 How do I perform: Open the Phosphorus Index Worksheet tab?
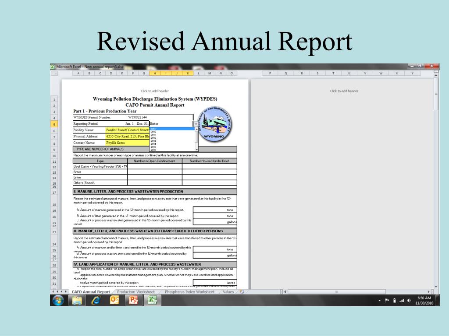point(189,292)
